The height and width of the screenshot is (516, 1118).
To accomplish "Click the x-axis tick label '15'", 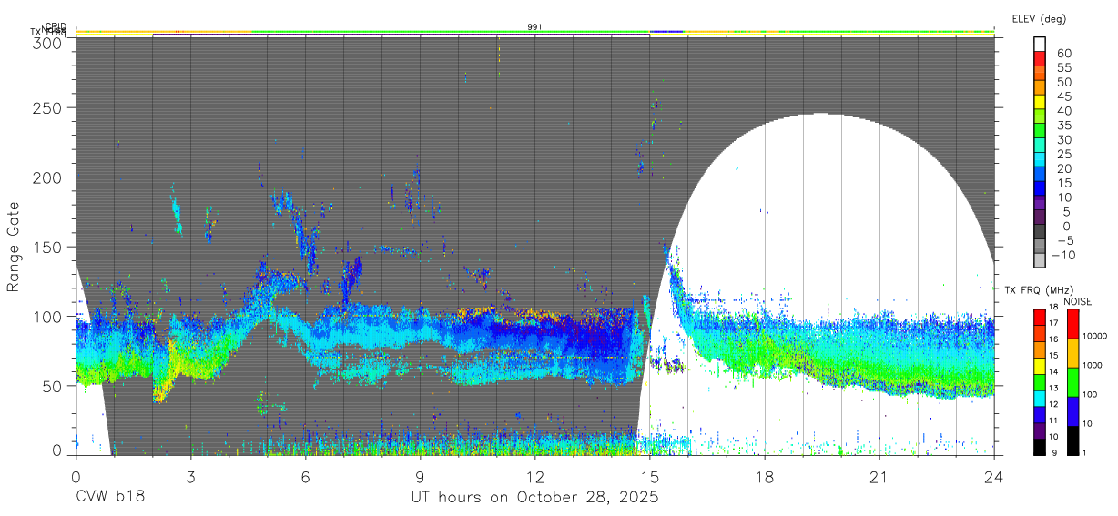I will pos(650,477).
